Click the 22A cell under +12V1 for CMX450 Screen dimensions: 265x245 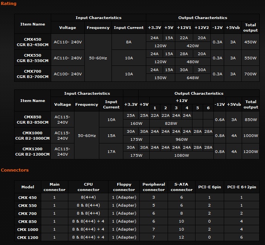[184, 38]
